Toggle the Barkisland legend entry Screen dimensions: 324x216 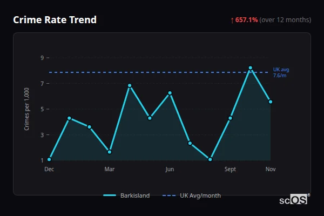126,195
